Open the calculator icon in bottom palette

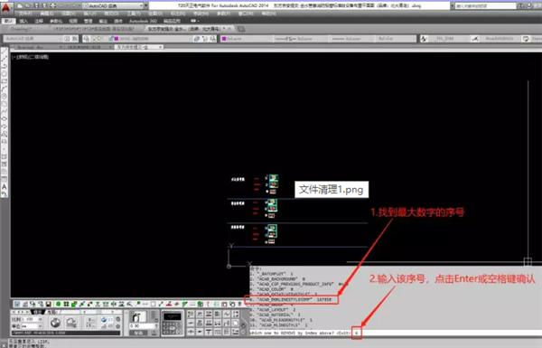pyautogui.click(x=172, y=323)
